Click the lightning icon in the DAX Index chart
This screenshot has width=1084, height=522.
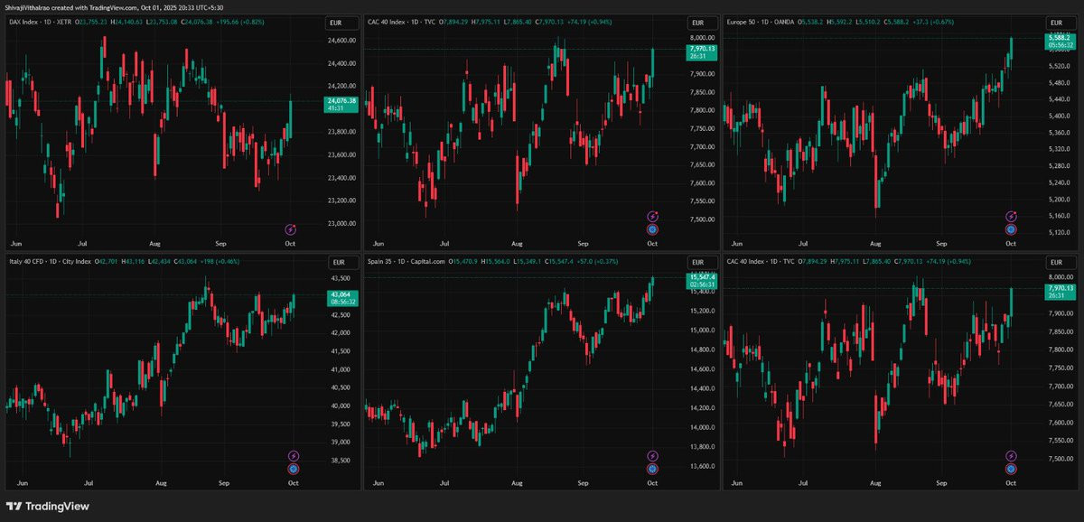point(292,229)
